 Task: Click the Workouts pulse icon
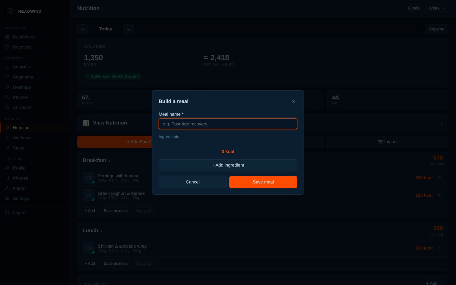tap(7, 138)
